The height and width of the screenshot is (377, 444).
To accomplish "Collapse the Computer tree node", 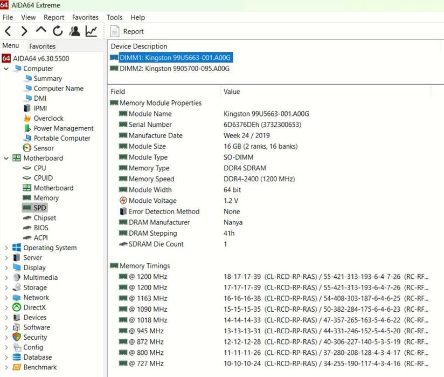I will [x=6, y=68].
